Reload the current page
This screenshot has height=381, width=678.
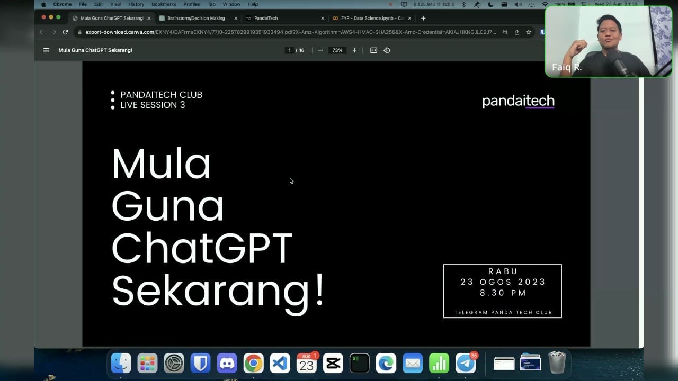click(65, 32)
